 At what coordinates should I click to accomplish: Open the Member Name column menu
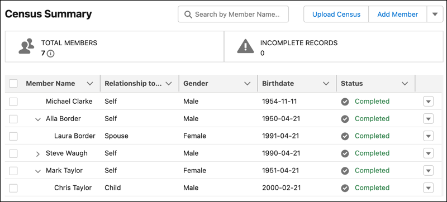[90, 84]
